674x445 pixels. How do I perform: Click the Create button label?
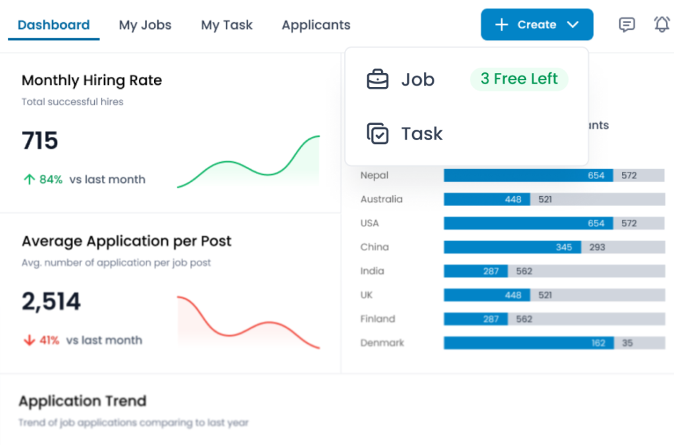(x=536, y=25)
